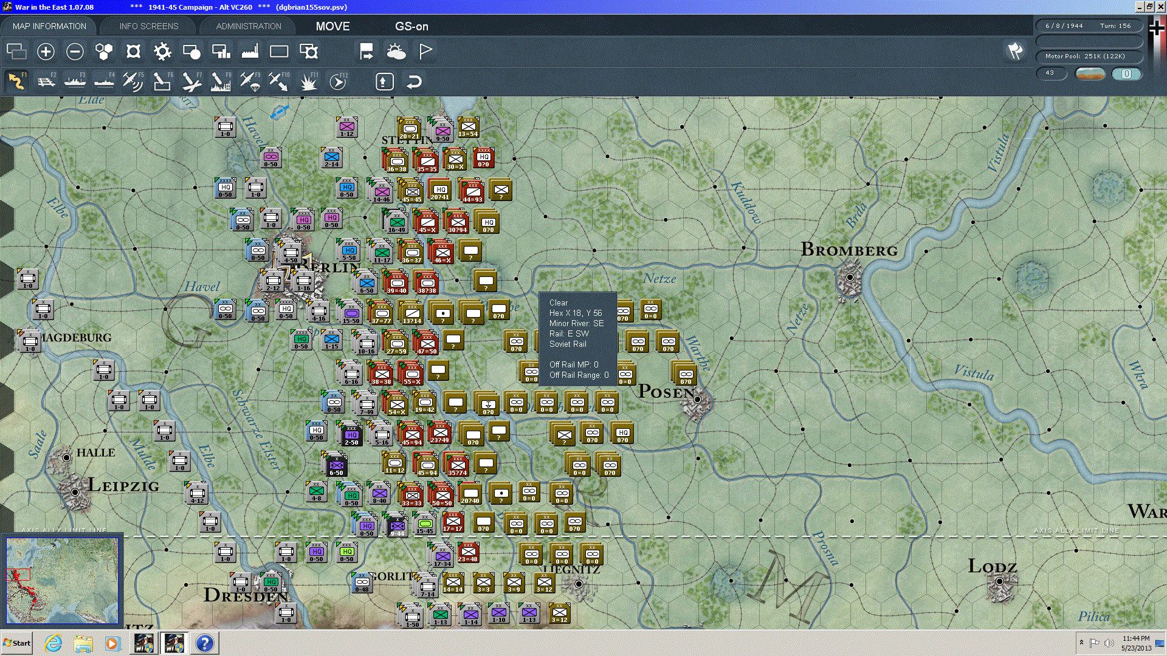Launch Internet Explorer from taskbar
This screenshot has width=1167, height=656.
tap(53, 643)
